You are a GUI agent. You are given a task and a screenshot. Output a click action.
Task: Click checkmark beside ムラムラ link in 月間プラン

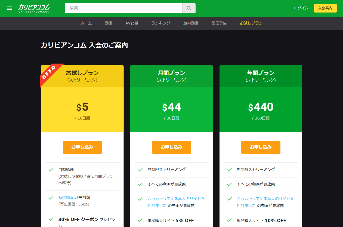(140, 199)
